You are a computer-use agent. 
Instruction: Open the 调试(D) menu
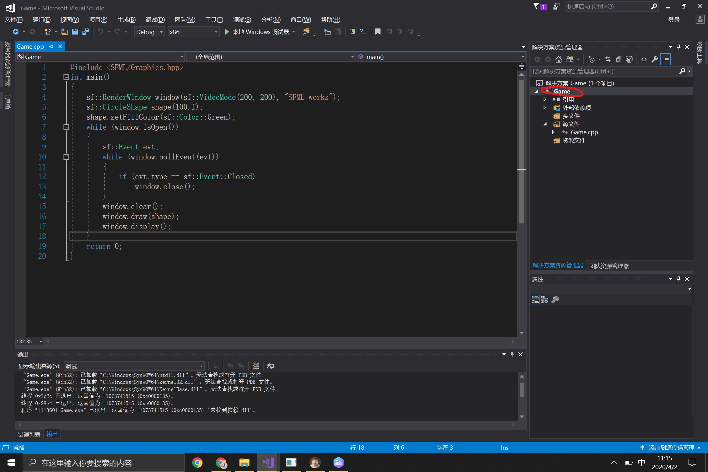[x=155, y=20]
